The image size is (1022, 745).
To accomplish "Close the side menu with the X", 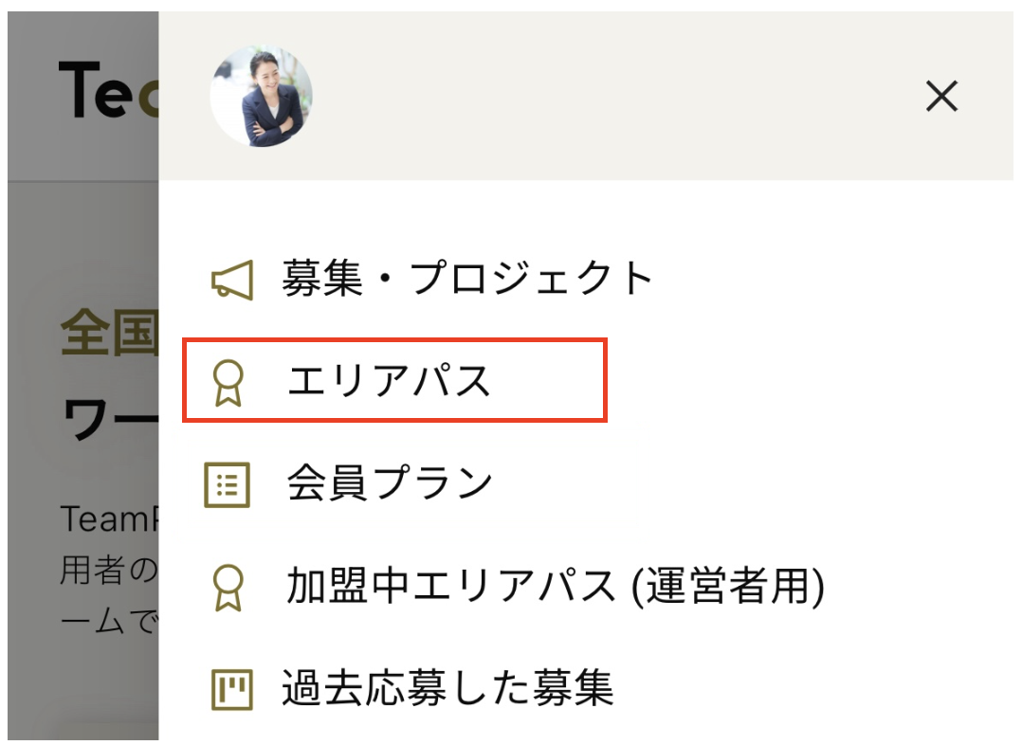I will coord(941,96).
